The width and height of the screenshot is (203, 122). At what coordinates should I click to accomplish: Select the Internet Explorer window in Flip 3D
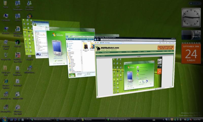(135, 67)
